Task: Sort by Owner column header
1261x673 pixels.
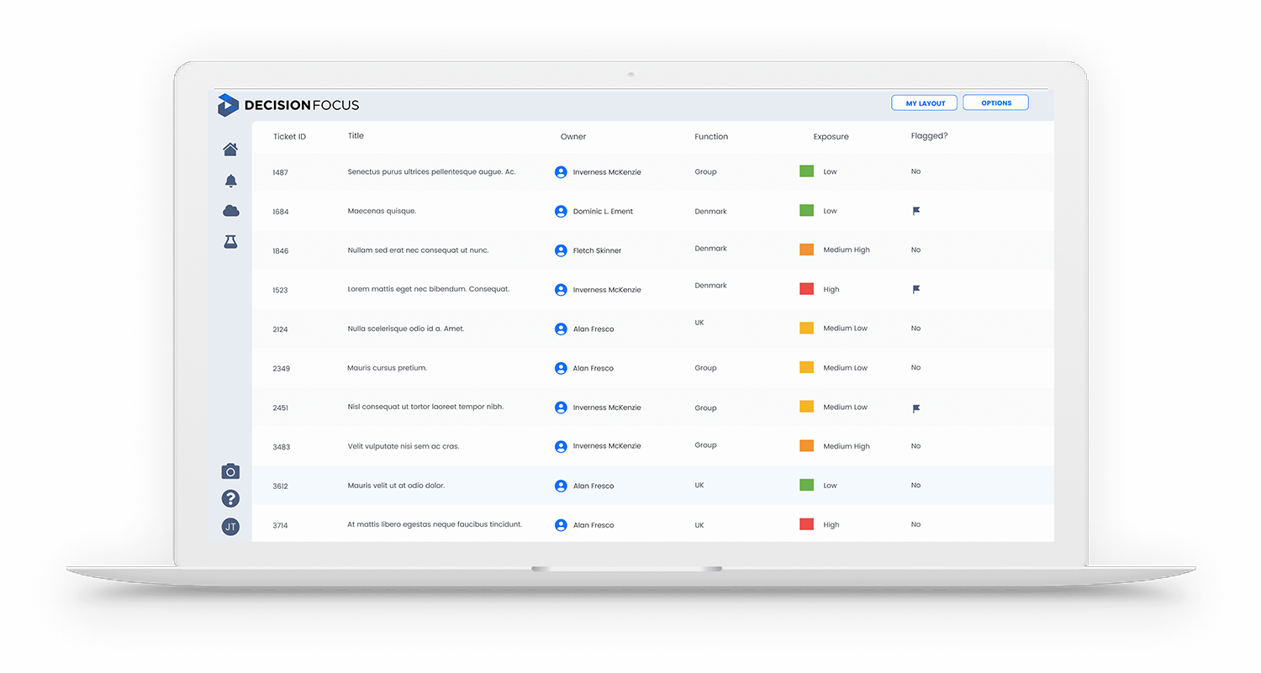Action: tap(573, 136)
